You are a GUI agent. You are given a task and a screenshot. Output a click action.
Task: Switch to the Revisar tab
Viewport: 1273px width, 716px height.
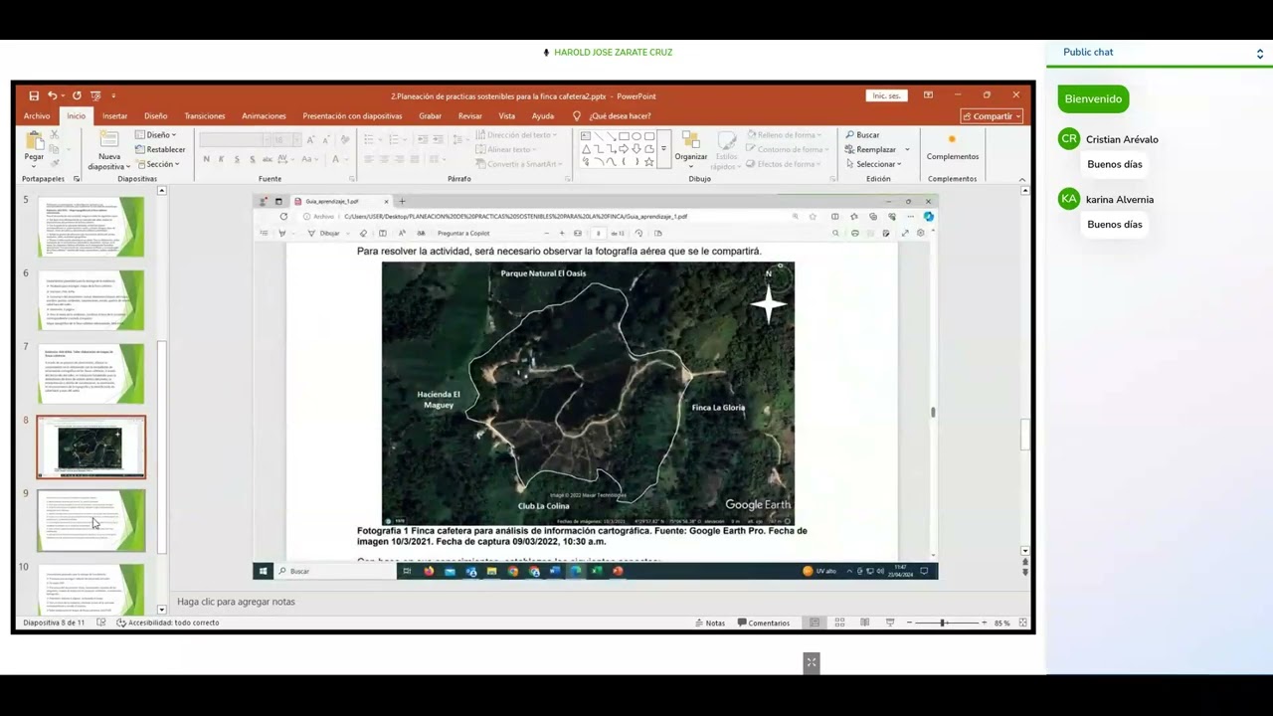469,116
